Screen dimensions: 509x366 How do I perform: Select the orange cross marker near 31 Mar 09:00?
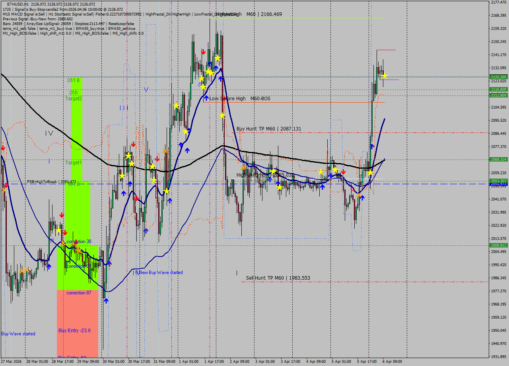[x=166, y=150]
